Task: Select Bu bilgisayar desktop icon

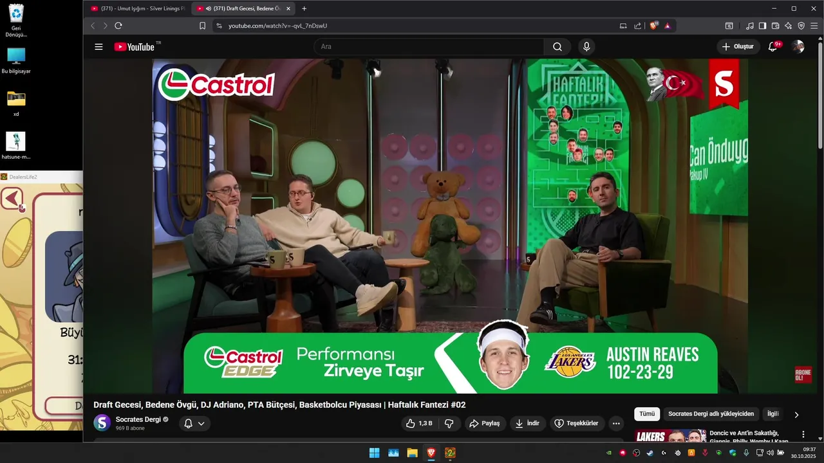Action: [16, 61]
